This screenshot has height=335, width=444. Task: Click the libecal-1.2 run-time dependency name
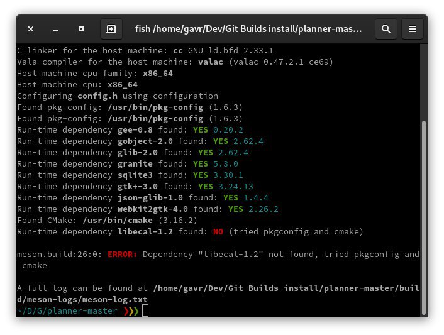(145, 232)
